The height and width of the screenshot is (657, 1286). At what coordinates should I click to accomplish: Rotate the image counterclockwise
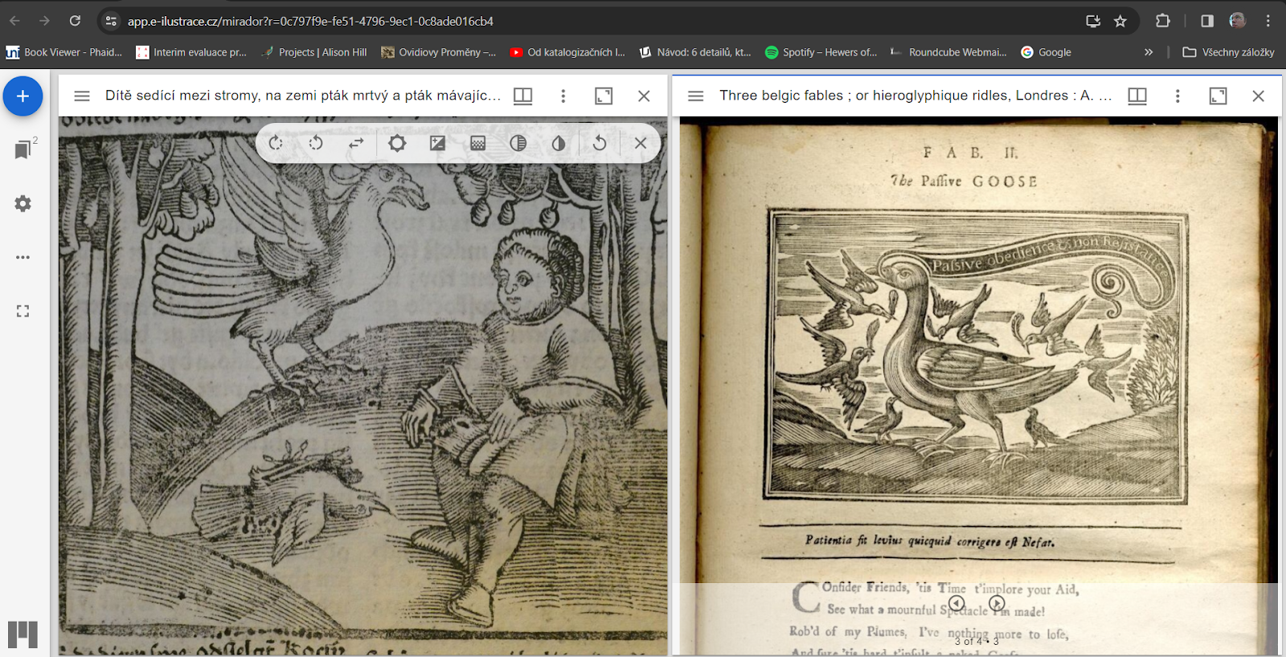pos(316,143)
